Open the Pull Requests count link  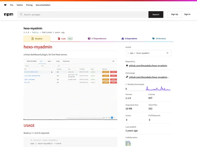[x=149, y=119]
